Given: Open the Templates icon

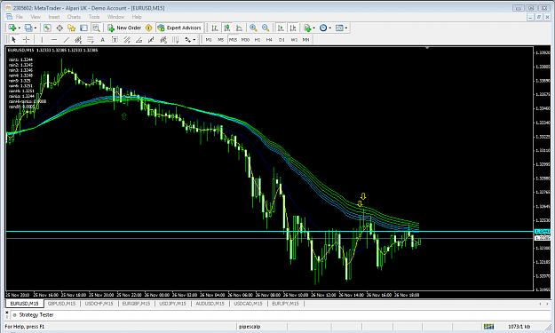Looking at the screenshot, I should point(339,28).
